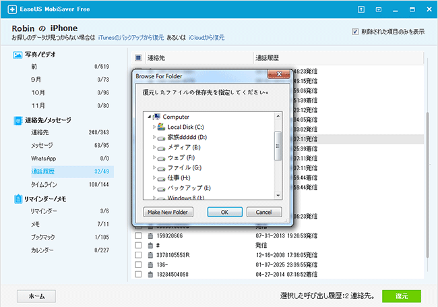Click the 写真/ビデオ category icon
Viewport: 438px width, 307px height.
tap(18, 55)
